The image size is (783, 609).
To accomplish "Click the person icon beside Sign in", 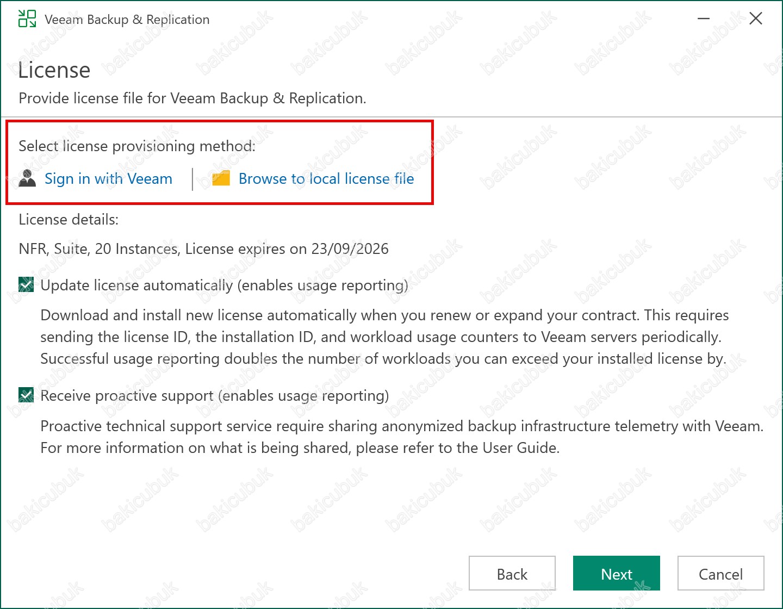I will (x=27, y=178).
